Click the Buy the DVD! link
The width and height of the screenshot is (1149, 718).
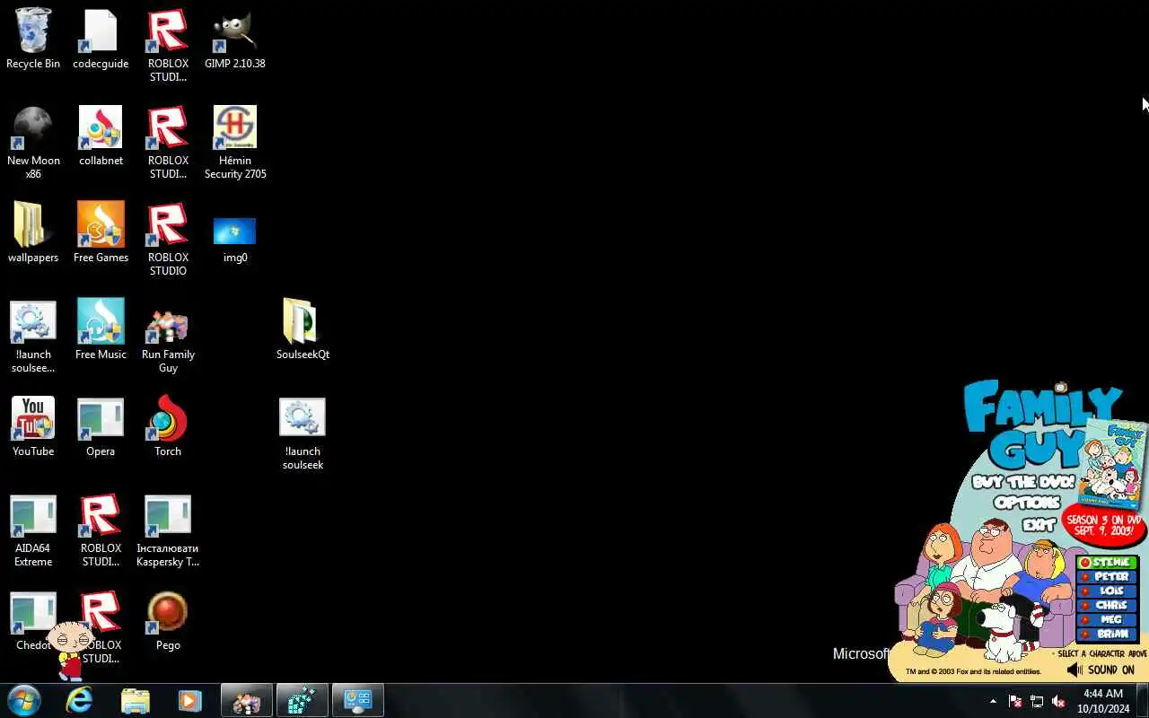(x=1023, y=482)
